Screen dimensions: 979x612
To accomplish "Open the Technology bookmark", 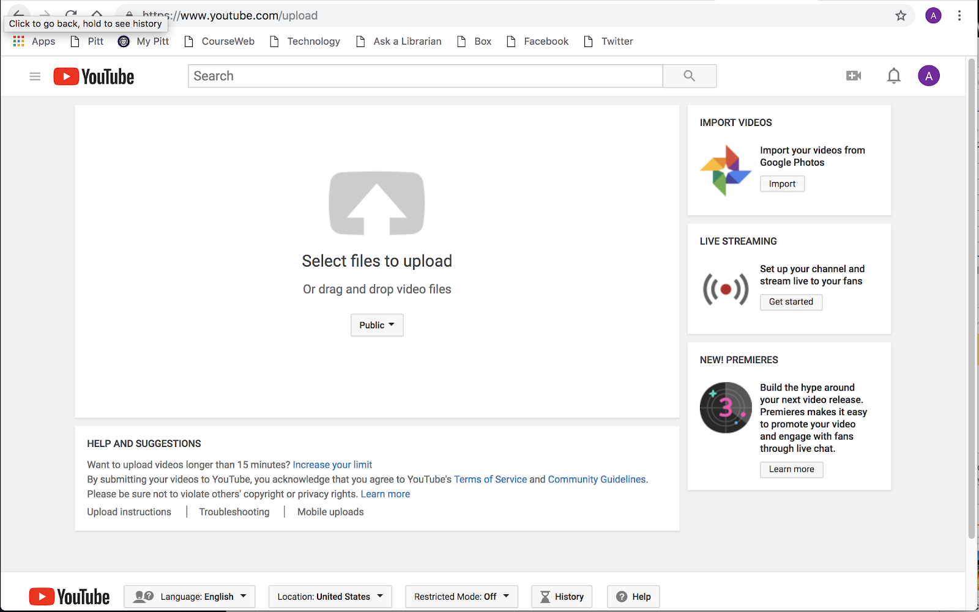I will [x=305, y=42].
